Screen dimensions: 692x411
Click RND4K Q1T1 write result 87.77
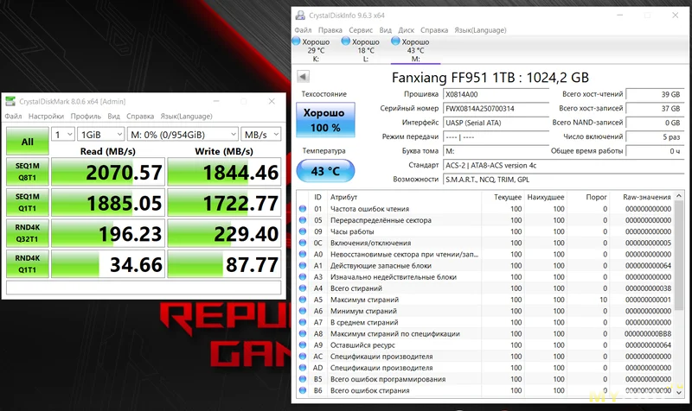click(224, 264)
